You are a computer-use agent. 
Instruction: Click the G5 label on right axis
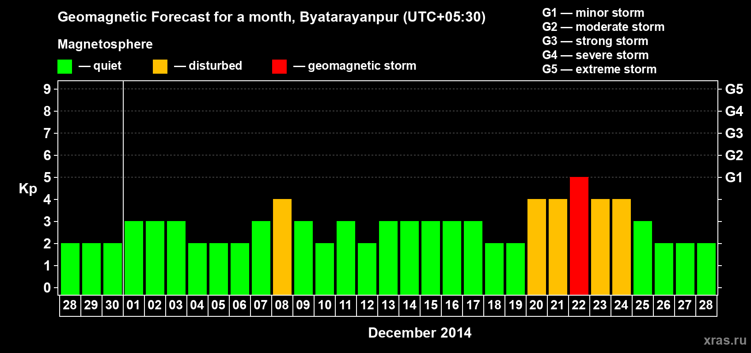734,89
